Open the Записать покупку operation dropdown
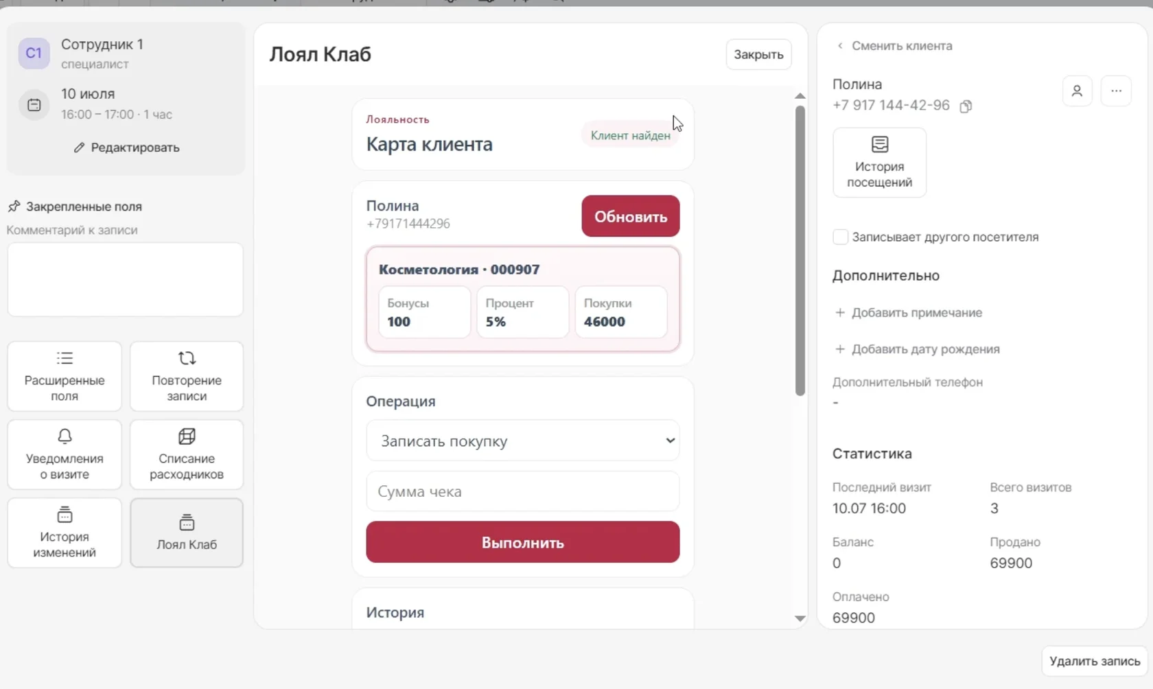The height and width of the screenshot is (689, 1153). coord(523,441)
